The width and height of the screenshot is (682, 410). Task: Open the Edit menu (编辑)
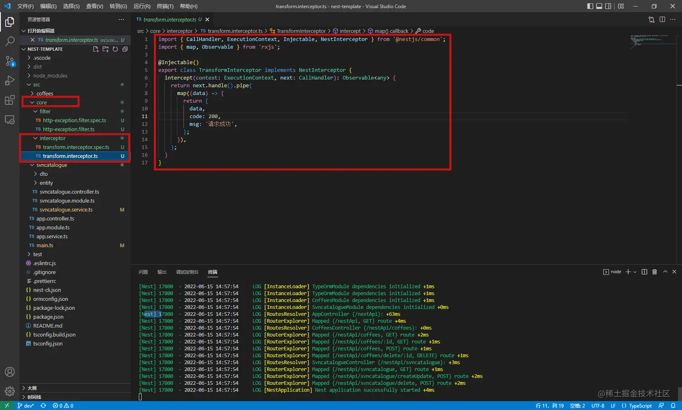click(48, 6)
